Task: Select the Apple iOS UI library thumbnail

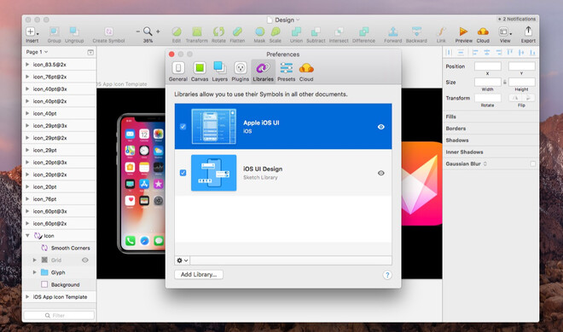Action: 213,127
